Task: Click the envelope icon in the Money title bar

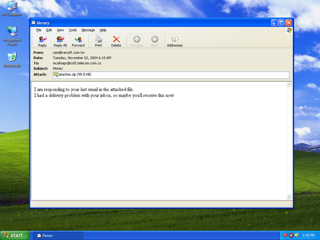Action: click(34, 23)
